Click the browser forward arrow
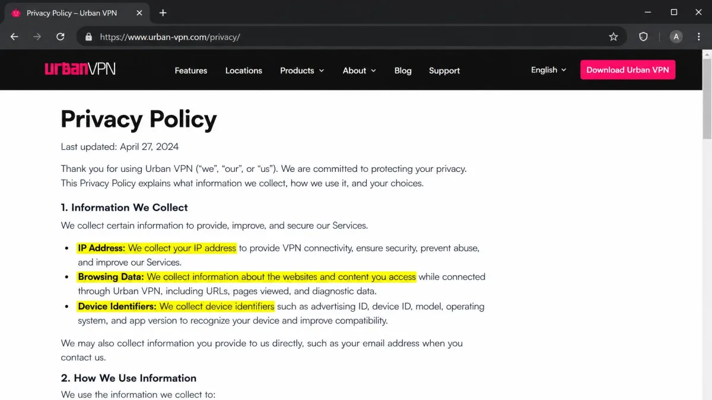Image resolution: width=712 pixels, height=400 pixels. (37, 37)
